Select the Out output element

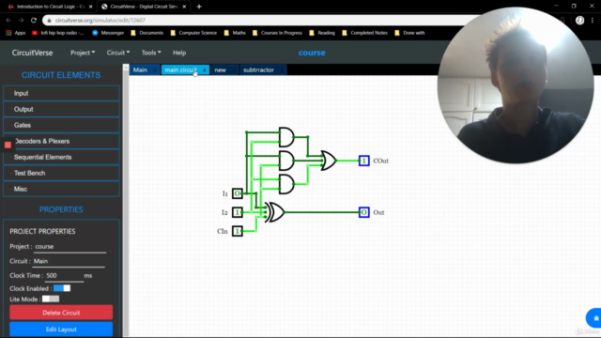[364, 212]
